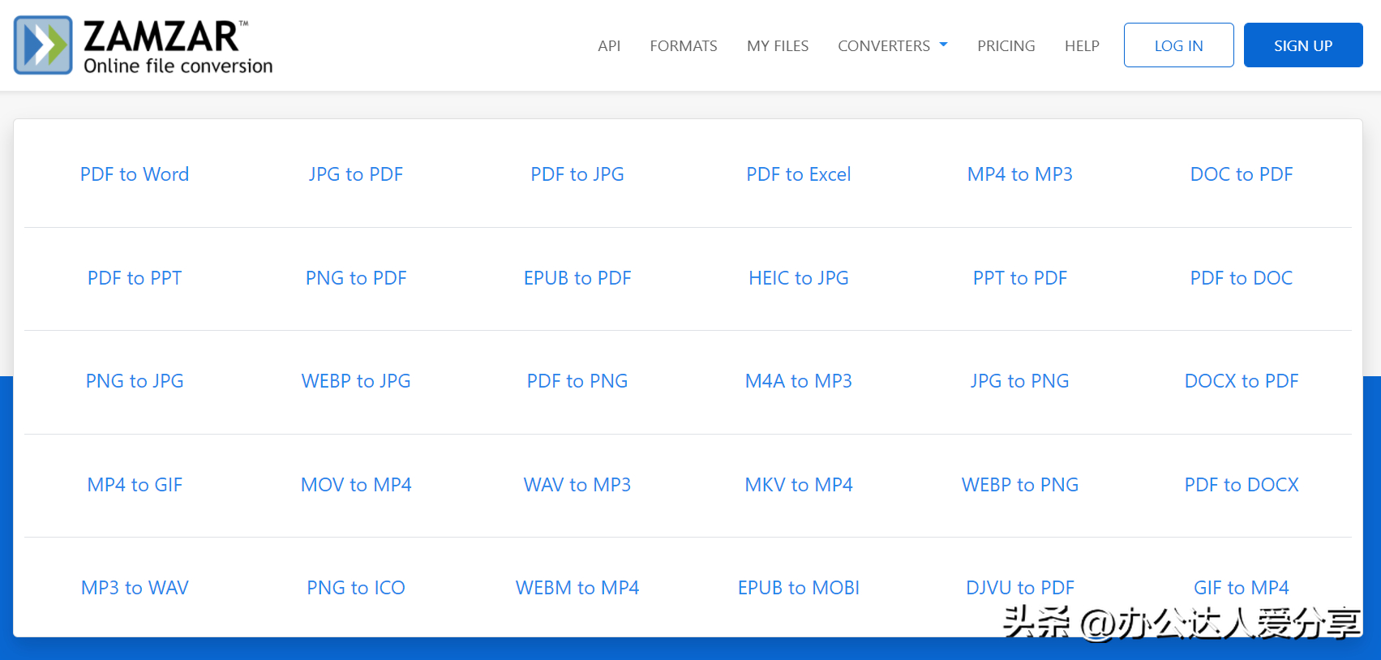Screen dimensions: 1381x660
Task: Choose the PDF to Excel converter
Action: click(x=799, y=174)
